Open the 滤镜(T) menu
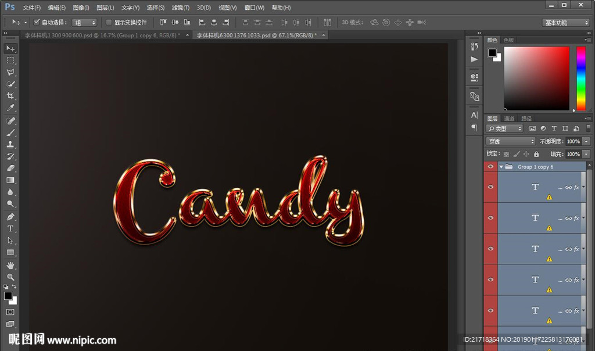The height and width of the screenshot is (351, 595). tap(181, 8)
